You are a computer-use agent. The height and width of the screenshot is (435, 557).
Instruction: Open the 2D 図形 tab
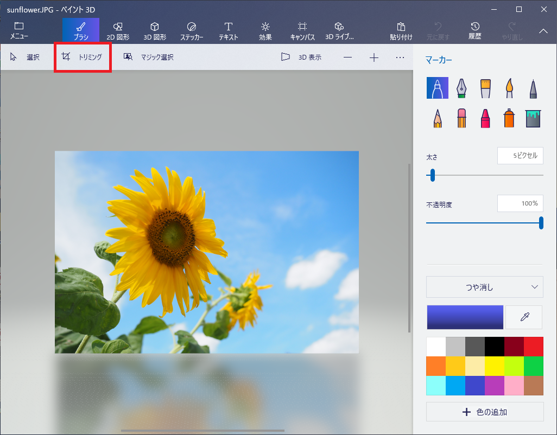click(118, 31)
